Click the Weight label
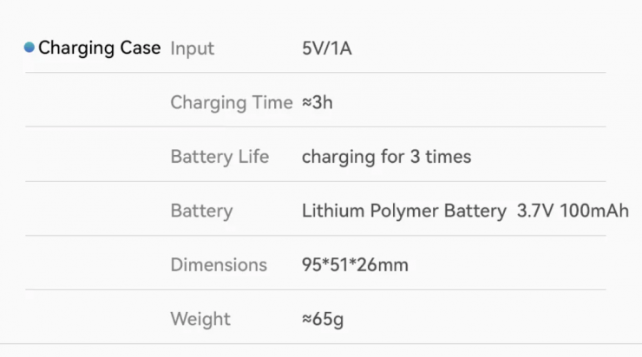Viewport: 642px width, 357px height. (x=200, y=319)
